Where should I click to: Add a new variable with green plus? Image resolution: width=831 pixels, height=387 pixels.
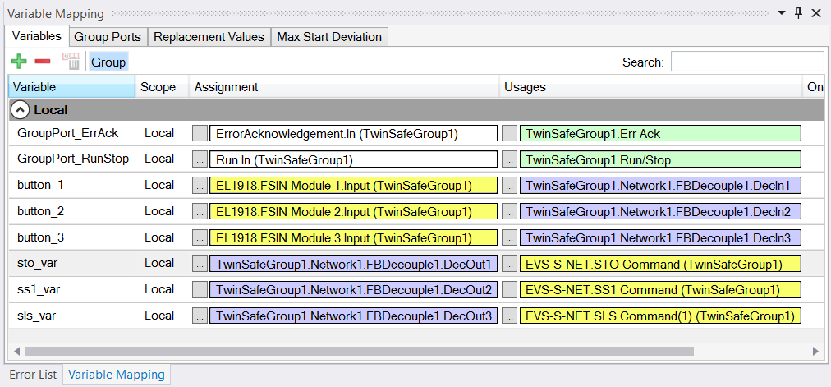[x=19, y=62]
